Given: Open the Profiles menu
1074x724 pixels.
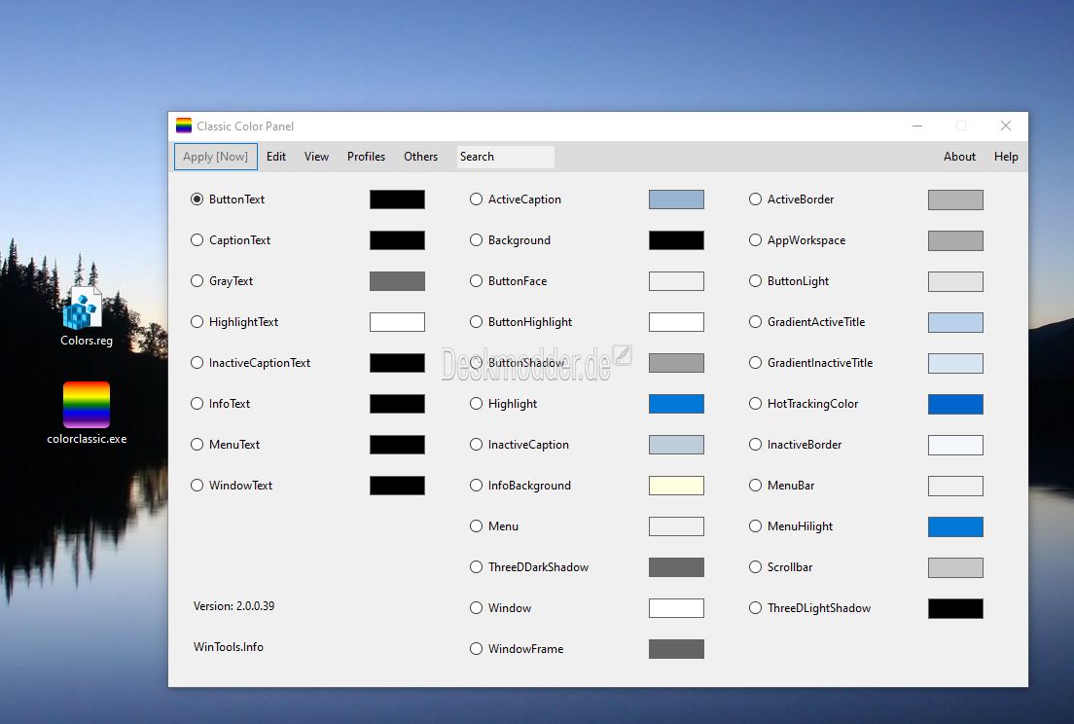Looking at the screenshot, I should click(366, 156).
